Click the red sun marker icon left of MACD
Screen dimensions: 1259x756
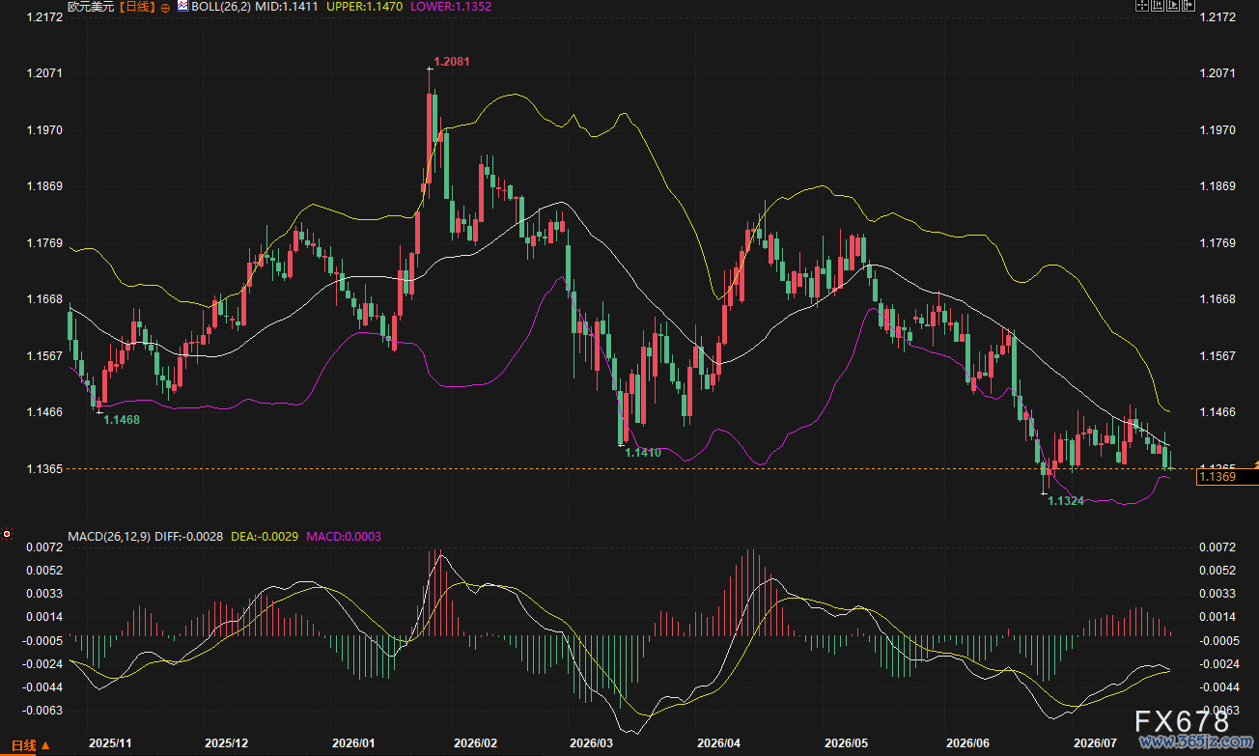7,534
